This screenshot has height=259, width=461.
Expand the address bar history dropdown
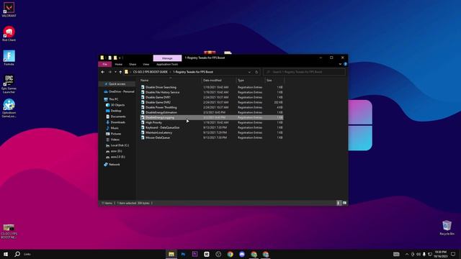click(x=249, y=72)
